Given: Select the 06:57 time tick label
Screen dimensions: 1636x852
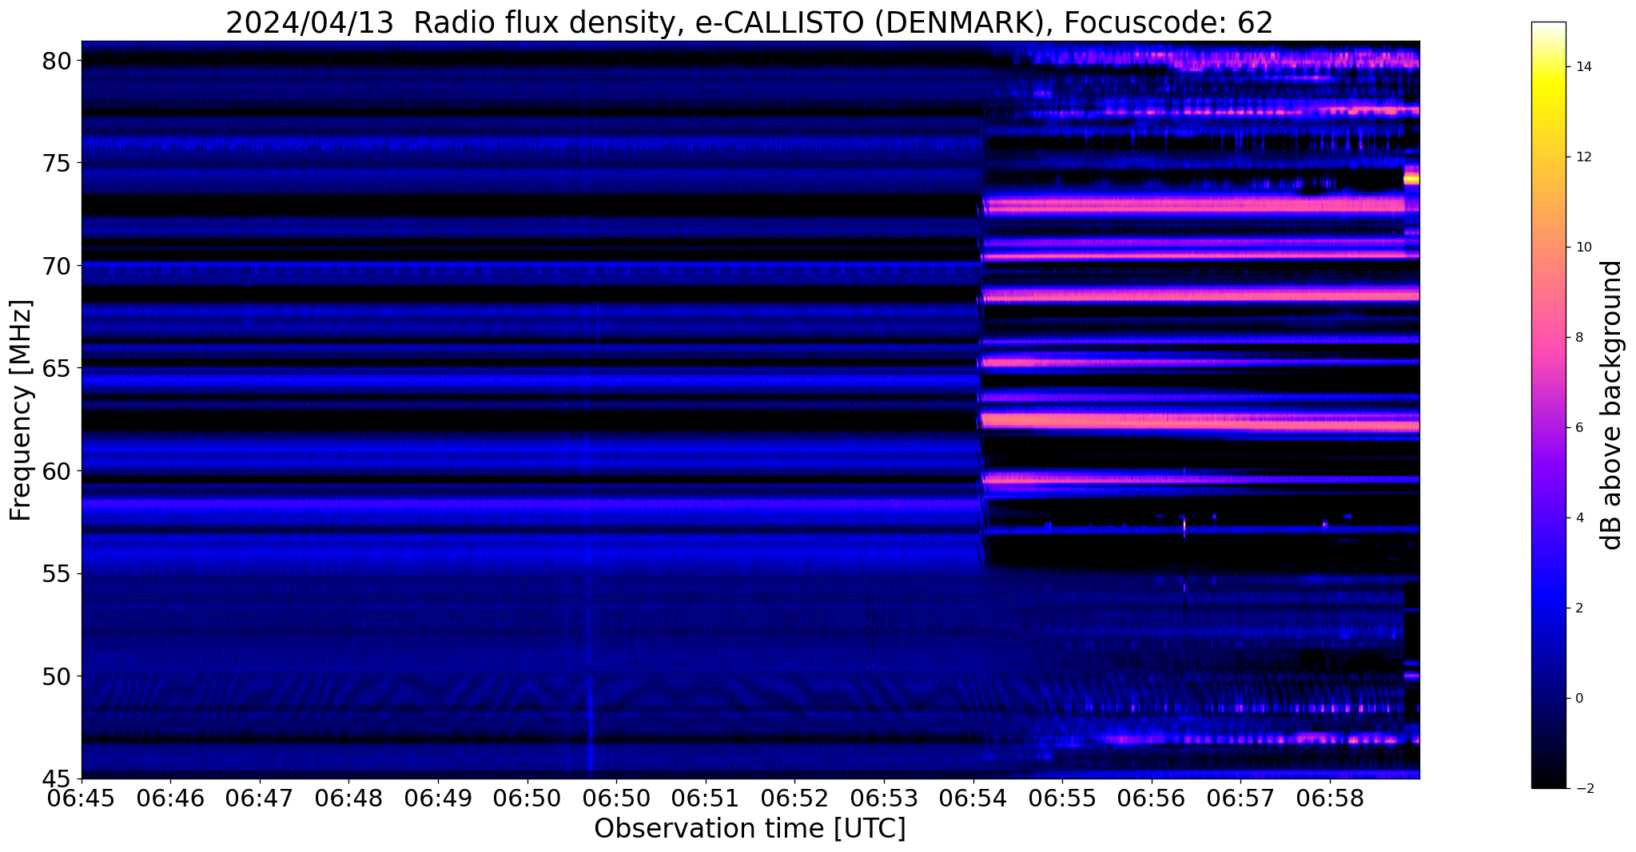Looking at the screenshot, I should click(1241, 799).
